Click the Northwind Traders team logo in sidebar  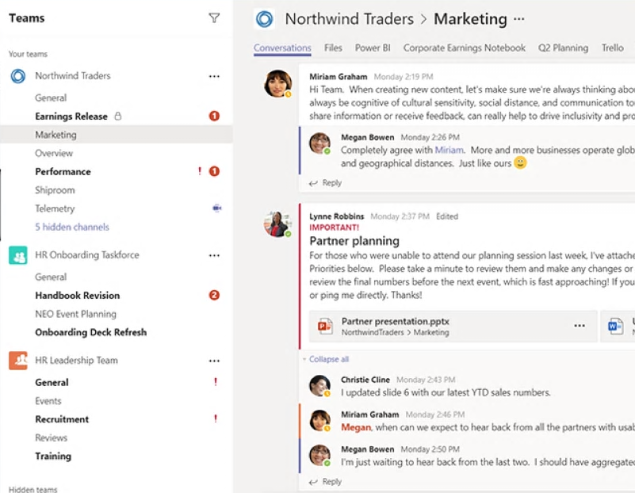point(17,76)
